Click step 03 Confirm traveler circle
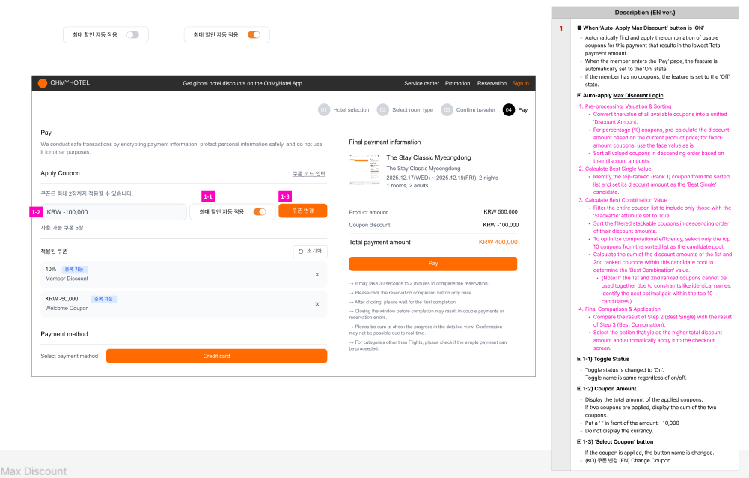The image size is (749, 478). click(x=447, y=109)
